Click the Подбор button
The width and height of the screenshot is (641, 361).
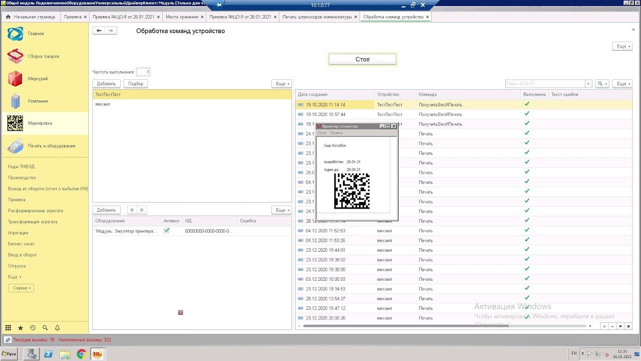(x=135, y=84)
